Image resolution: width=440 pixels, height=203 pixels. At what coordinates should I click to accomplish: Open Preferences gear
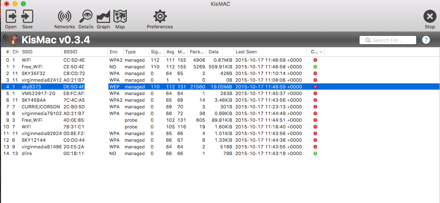point(160,16)
